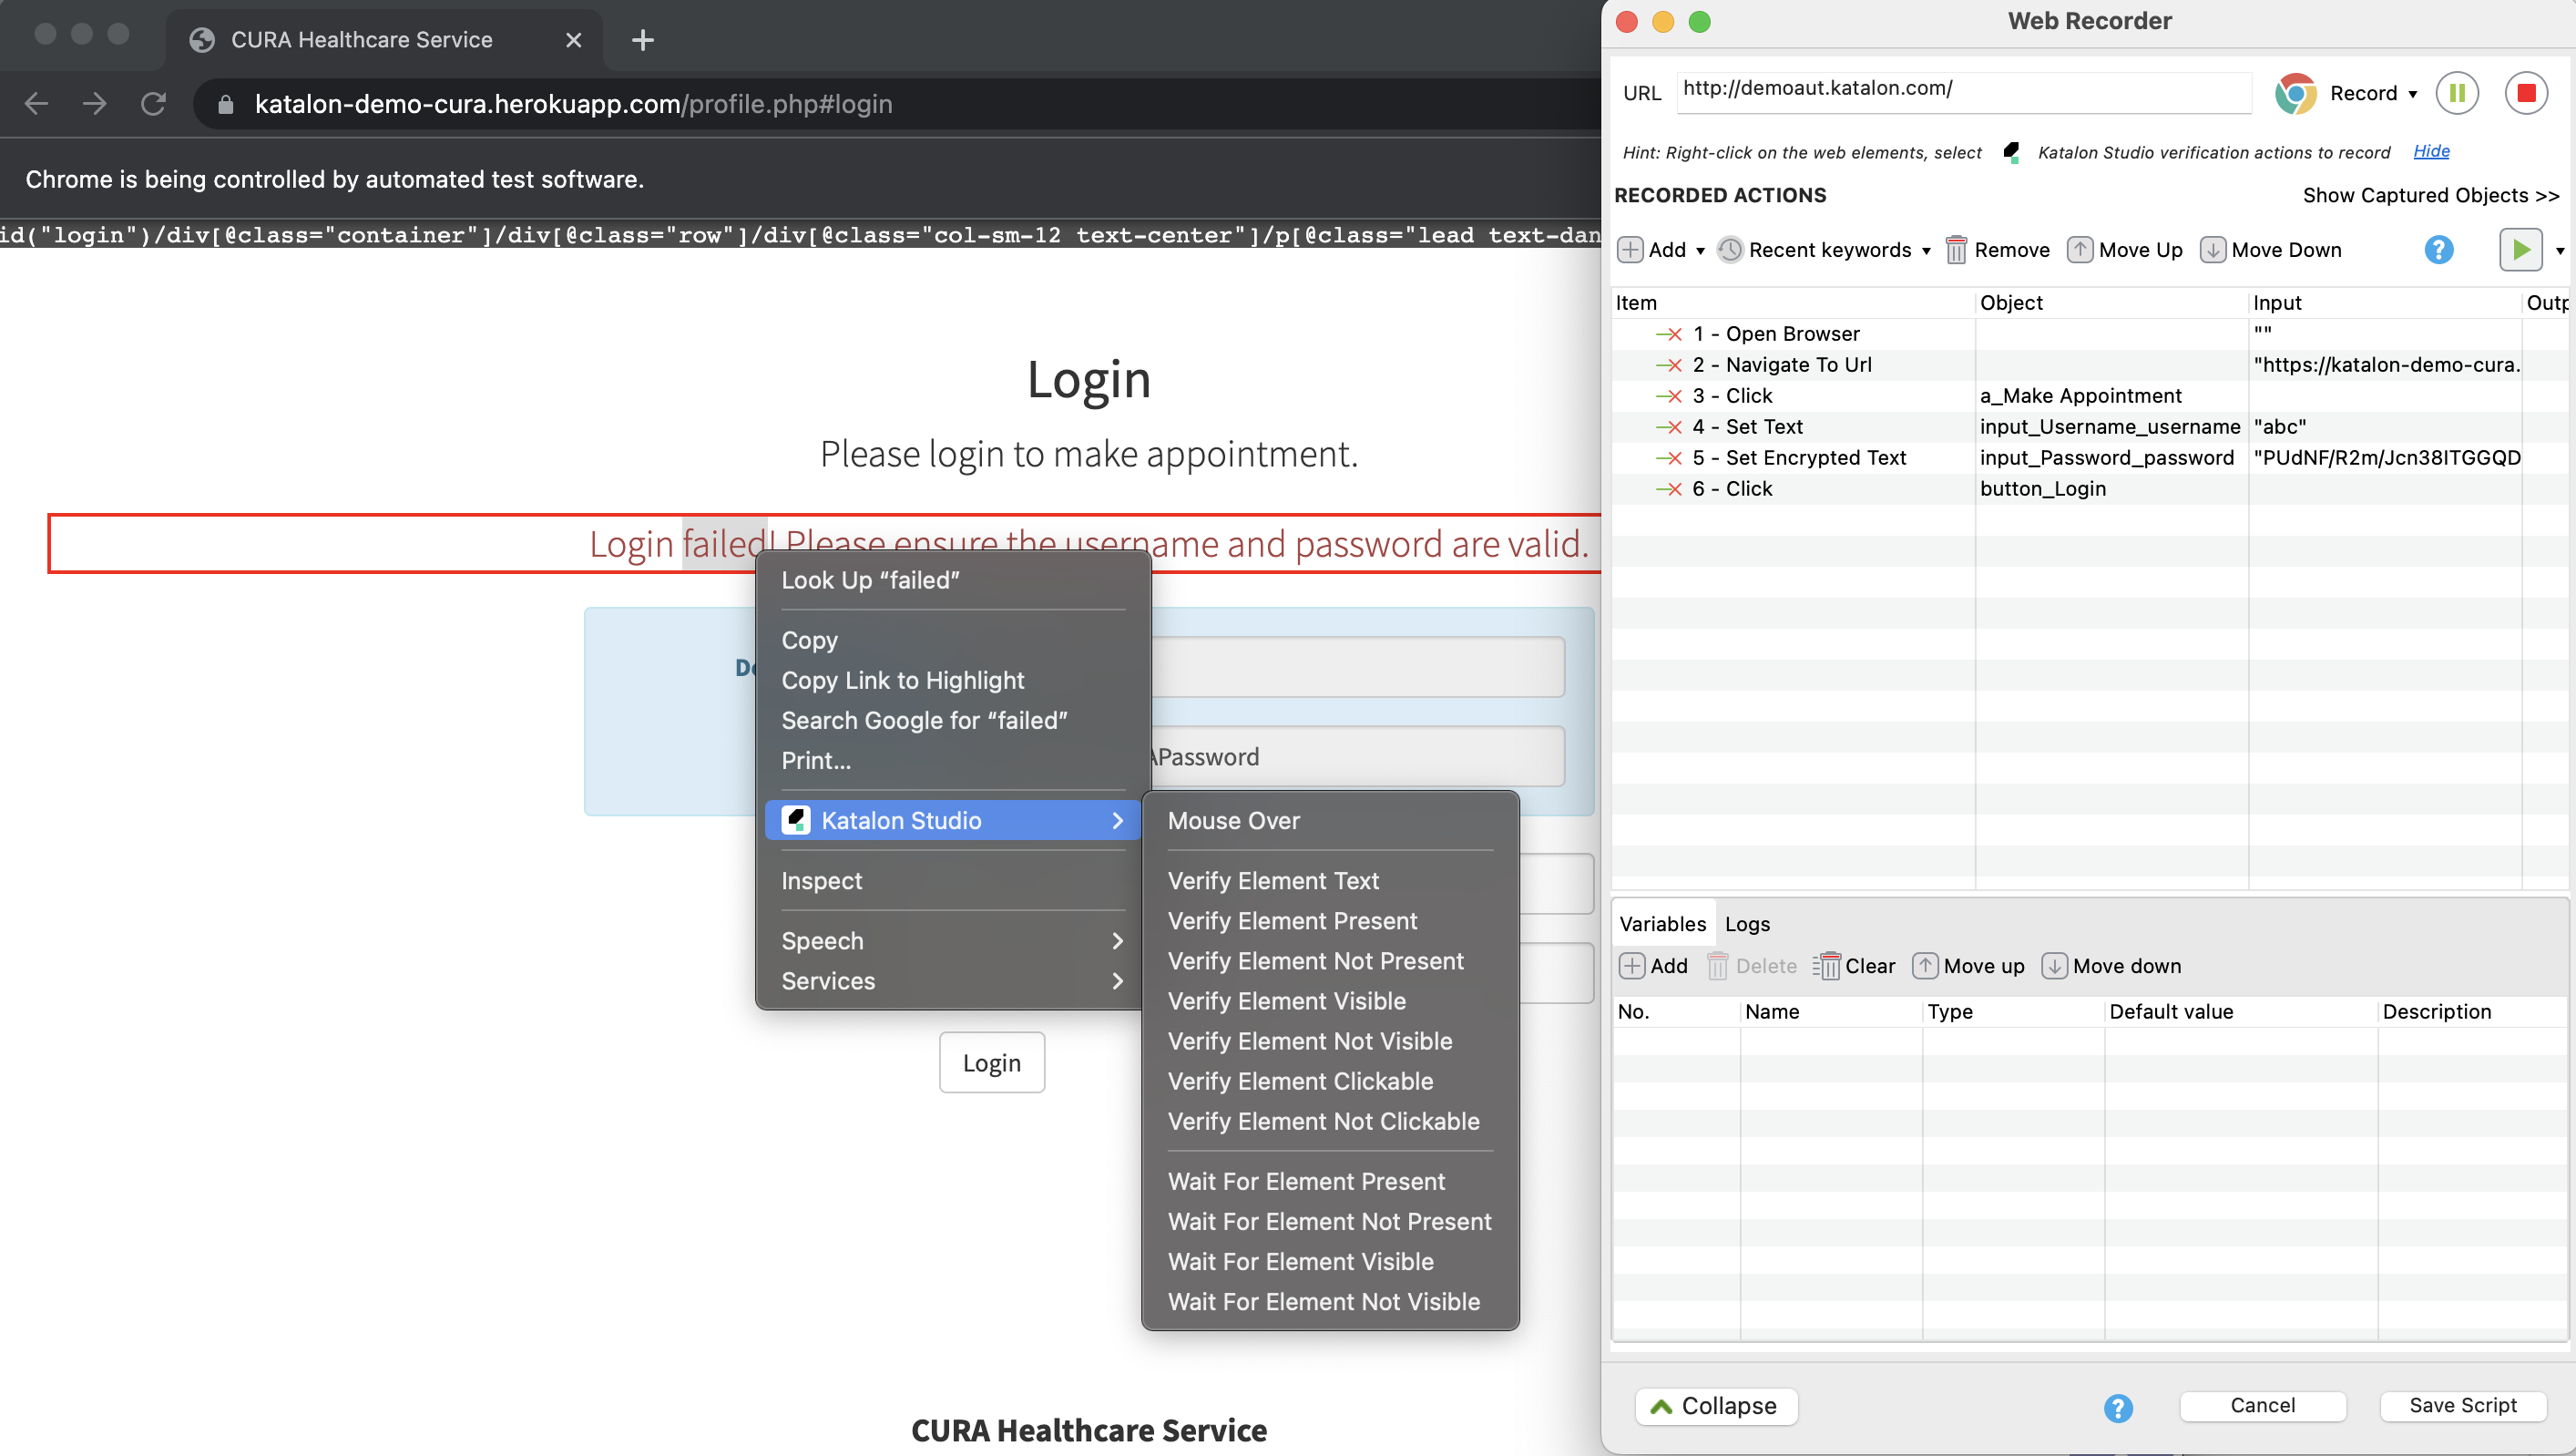This screenshot has height=1456, width=2576.
Task: Switch to the Variables tab
Action: click(1661, 922)
